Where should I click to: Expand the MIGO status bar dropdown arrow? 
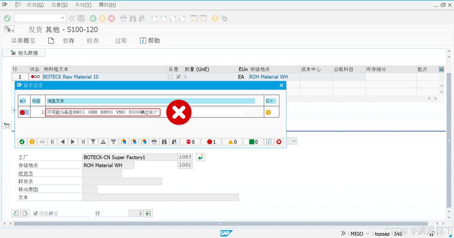coord(368,234)
